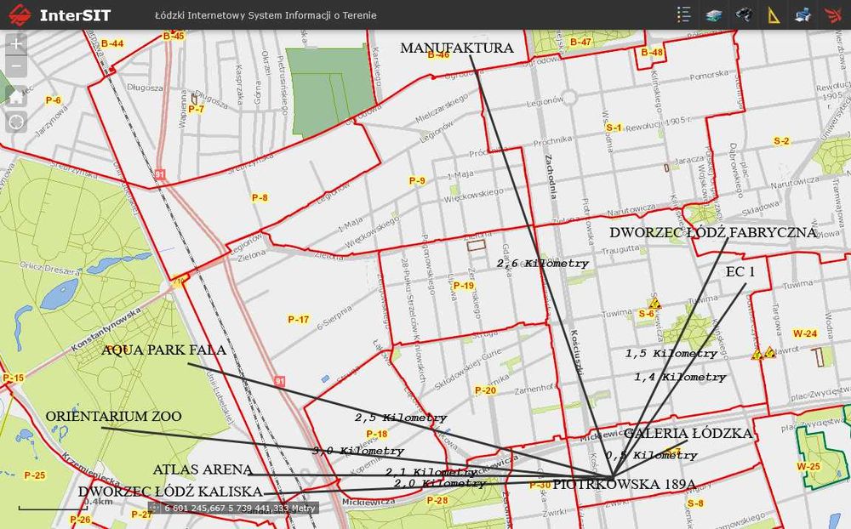This screenshot has width=851, height=529.
Task: Click the red winged emblem icon
Action: coord(832,14)
